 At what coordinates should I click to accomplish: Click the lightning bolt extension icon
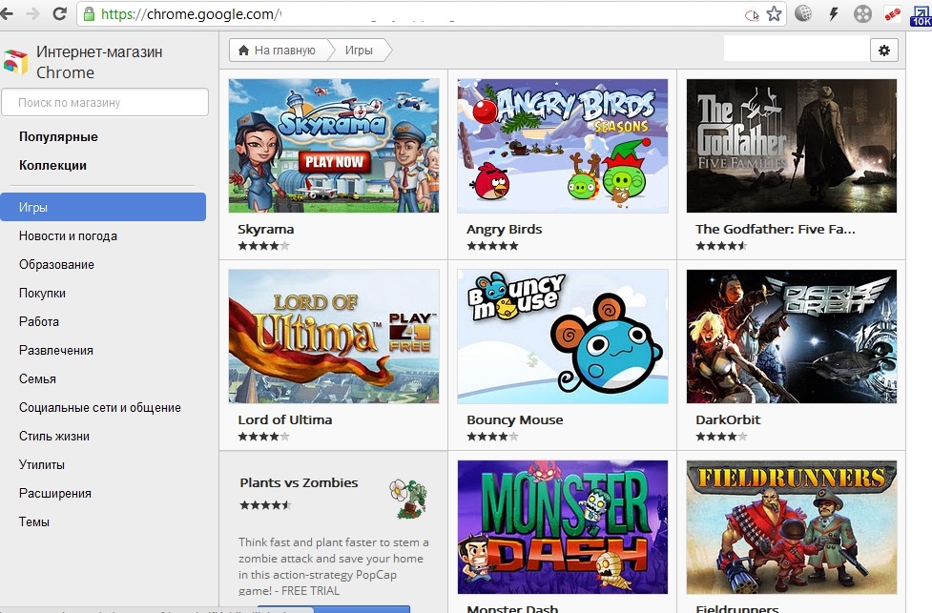[833, 13]
